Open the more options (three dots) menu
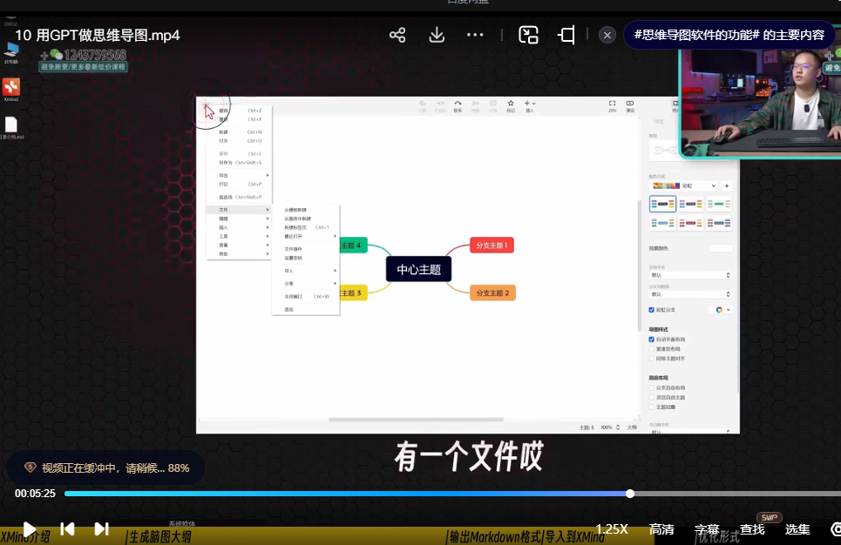 (x=475, y=35)
